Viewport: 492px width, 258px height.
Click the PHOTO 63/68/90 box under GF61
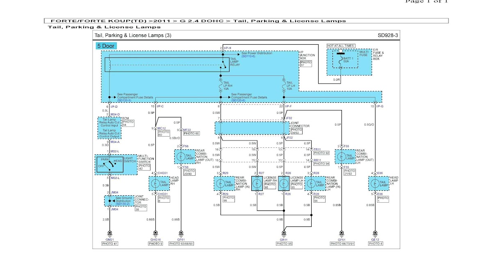pyautogui.click(x=181, y=244)
